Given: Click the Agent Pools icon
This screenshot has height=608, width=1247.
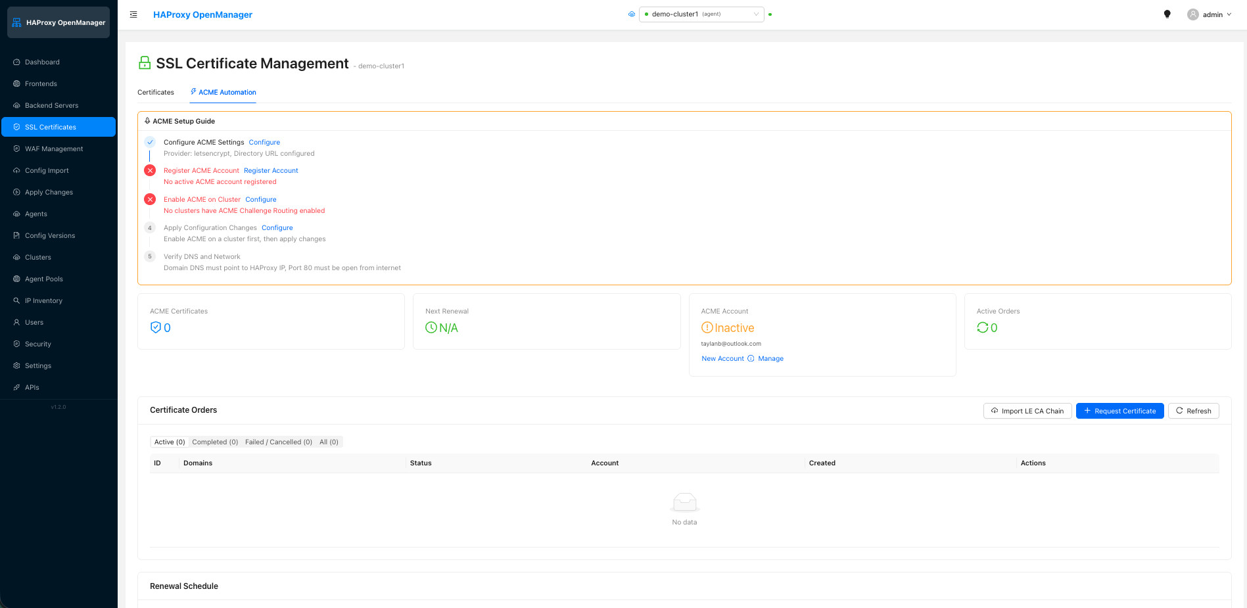Looking at the screenshot, I should [16, 279].
